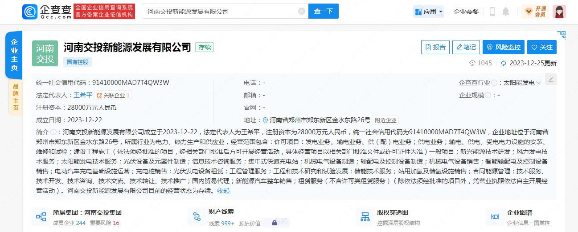Click 开通会员 VIP button
The width and height of the screenshot is (578, 232).
tap(535, 12)
